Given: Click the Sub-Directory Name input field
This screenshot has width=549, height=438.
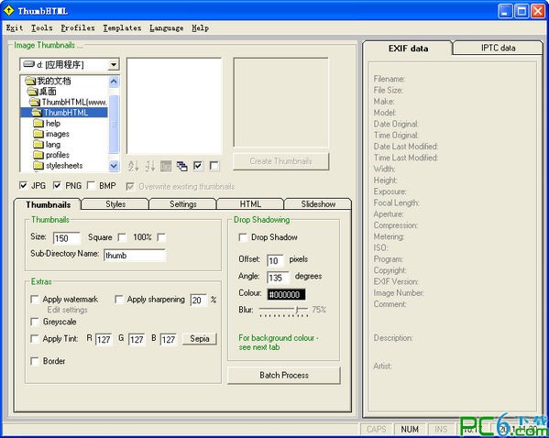Looking at the screenshot, I should (x=135, y=256).
